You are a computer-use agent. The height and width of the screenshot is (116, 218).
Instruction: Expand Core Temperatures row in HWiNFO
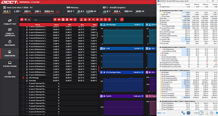[160, 49]
